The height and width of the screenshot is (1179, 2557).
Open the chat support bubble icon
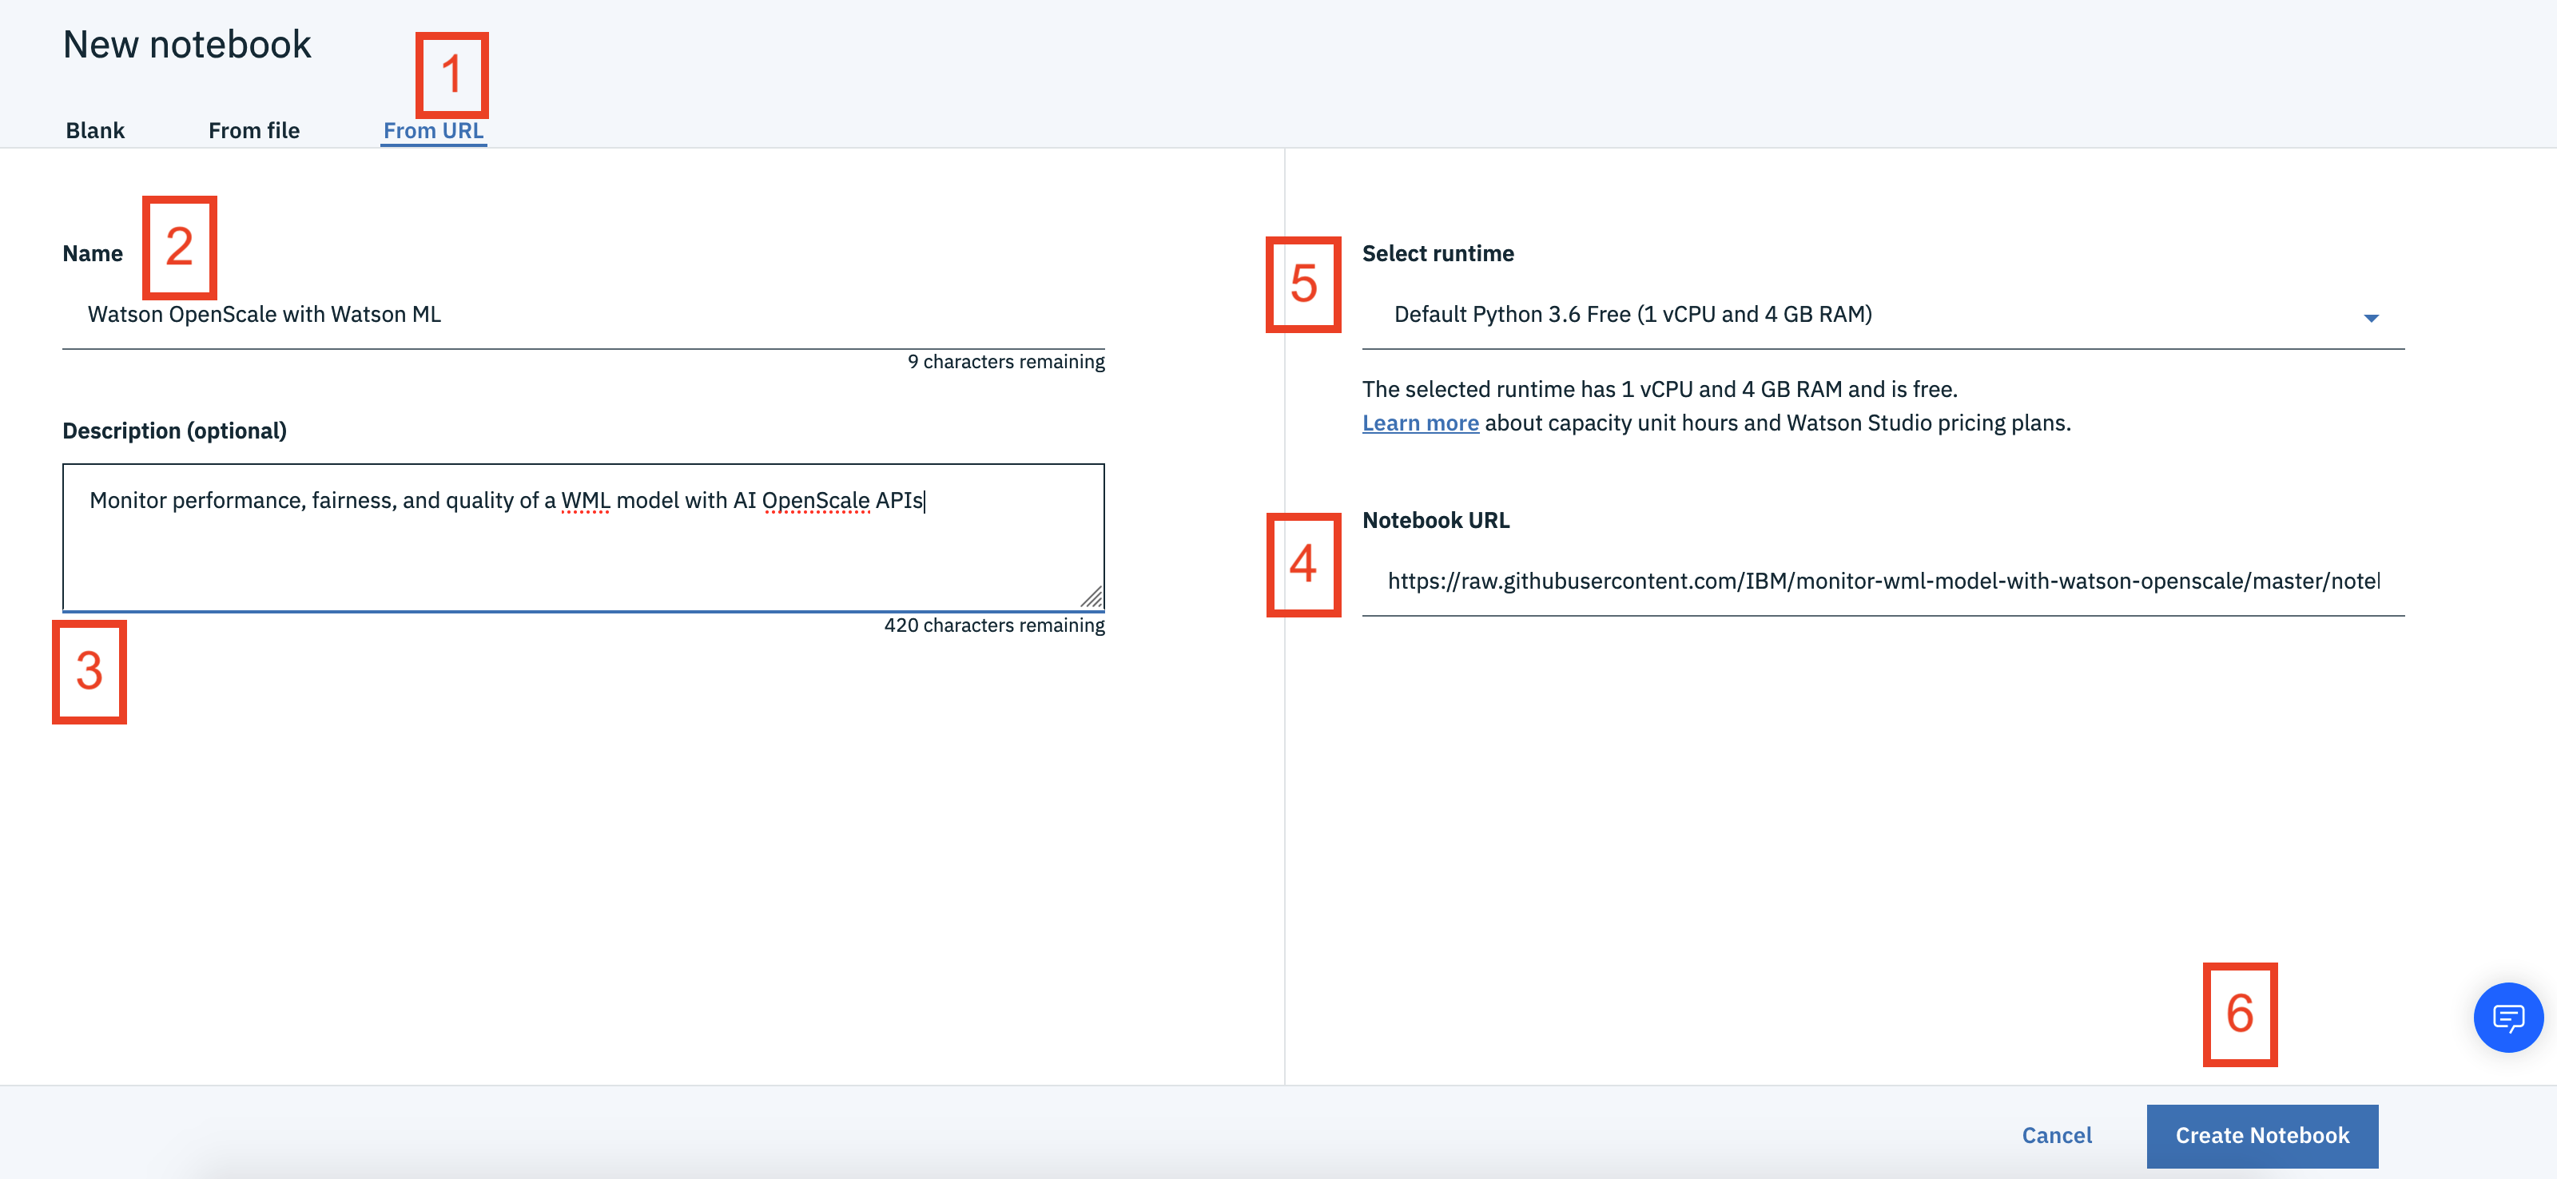tap(2507, 1017)
